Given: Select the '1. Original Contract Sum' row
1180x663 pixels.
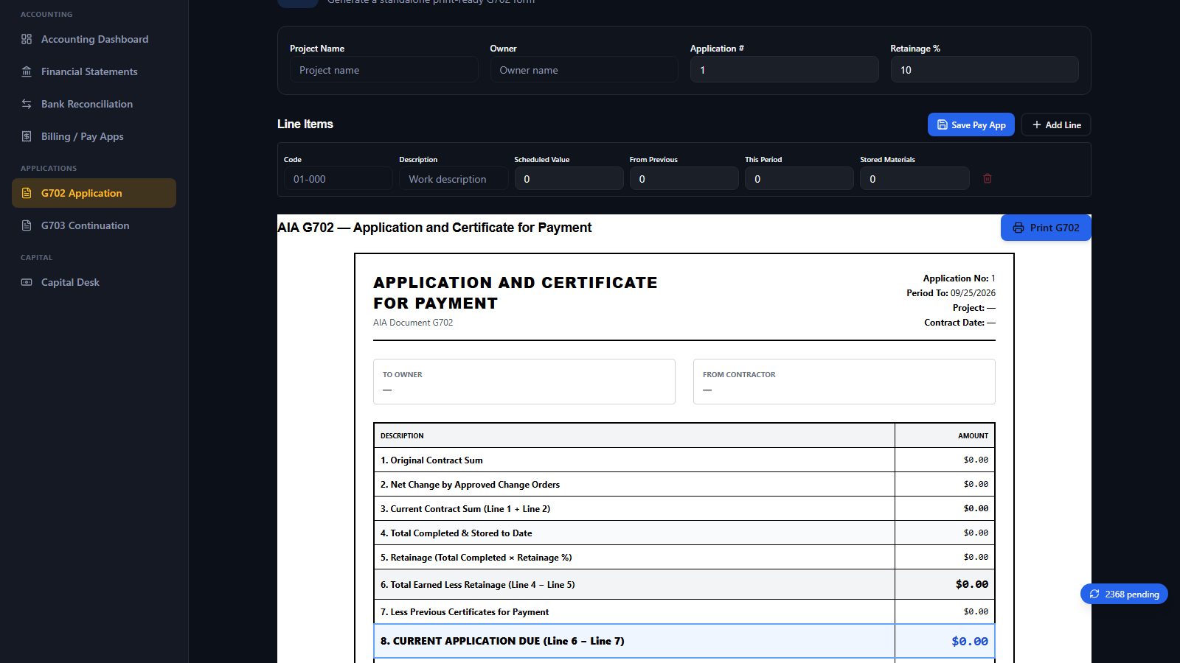Looking at the screenshot, I should (684, 460).
